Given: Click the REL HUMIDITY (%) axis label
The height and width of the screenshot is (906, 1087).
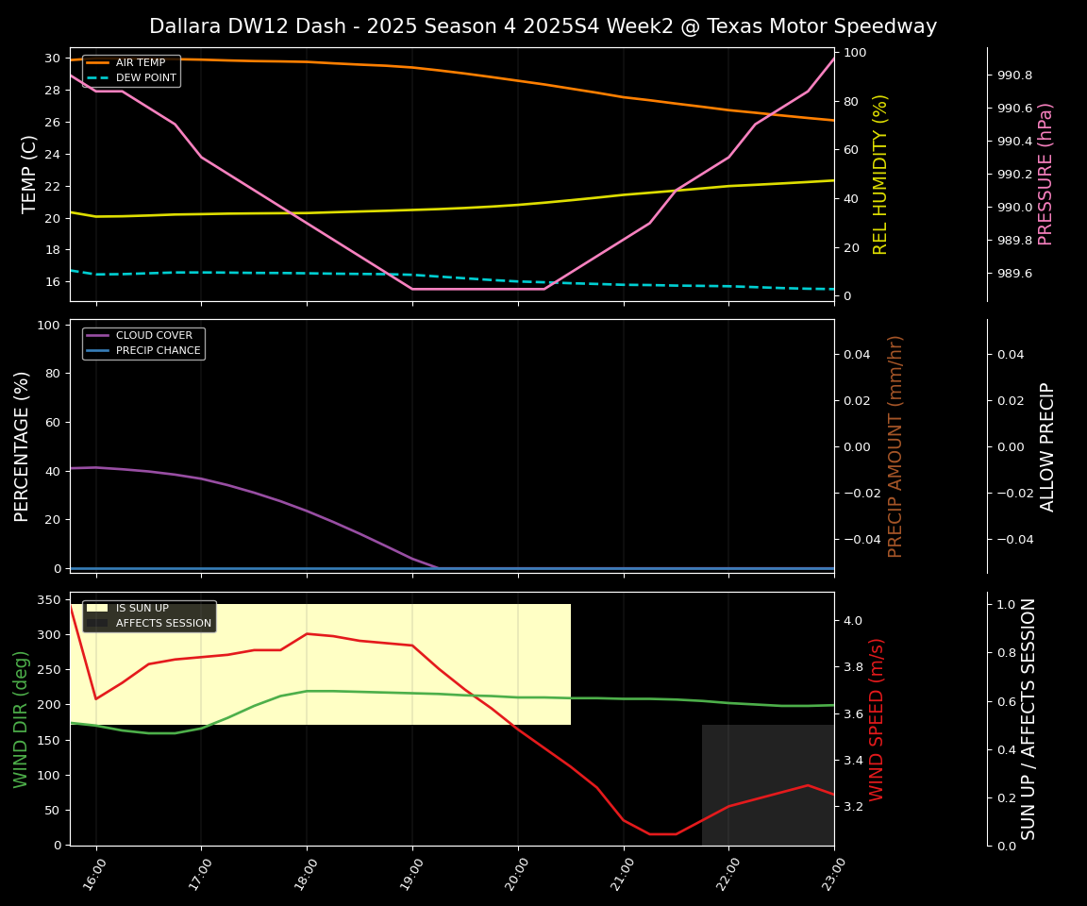Looking at the screenshot, I should [x=880, y=174].
